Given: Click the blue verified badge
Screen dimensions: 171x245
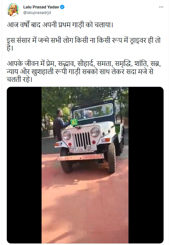Looking at the screenshot, I should coord(62,7).
